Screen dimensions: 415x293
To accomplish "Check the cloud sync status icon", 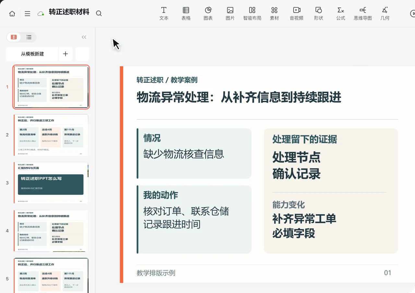I will pyautogui.click(x=41, y=14).
